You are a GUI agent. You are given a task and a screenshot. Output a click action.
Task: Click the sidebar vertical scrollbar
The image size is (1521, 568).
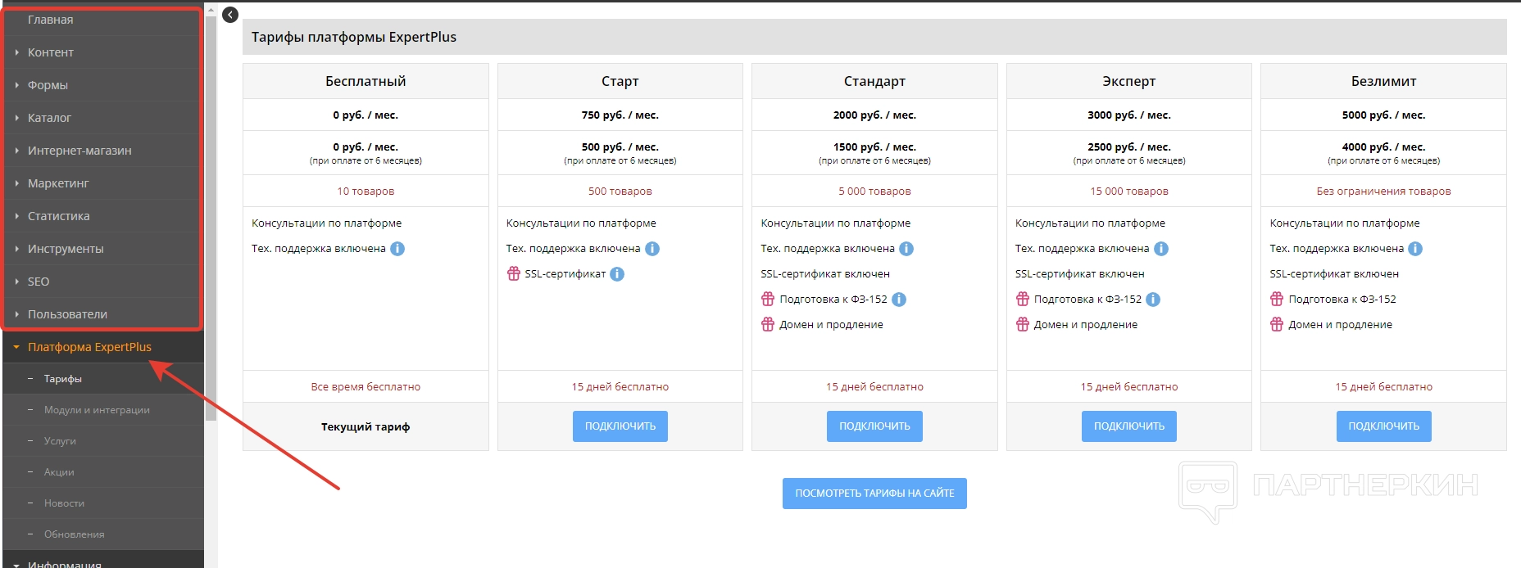211,213
